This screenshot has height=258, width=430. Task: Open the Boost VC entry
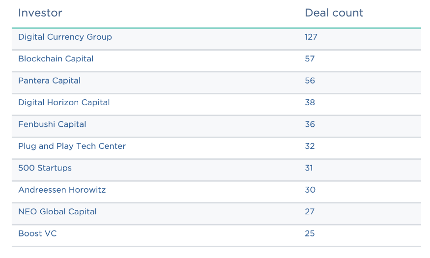coord(37,234)
